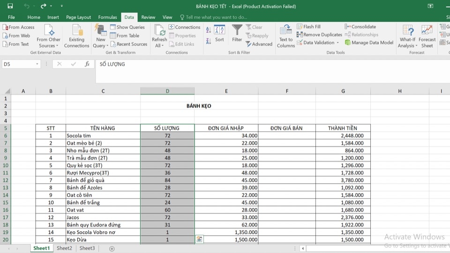Click cell 'Kẹo Dừa'
This screenshot has width=450, height=253.
click(103, 239)
